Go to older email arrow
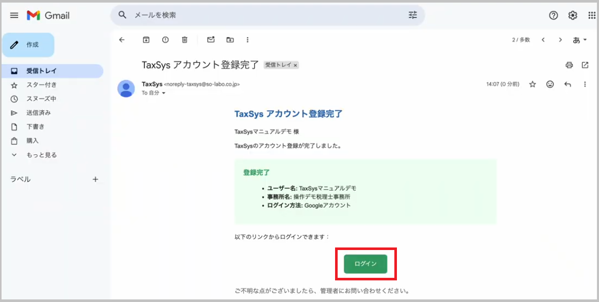This screenshot has height=302, width=599. [560, 40]
